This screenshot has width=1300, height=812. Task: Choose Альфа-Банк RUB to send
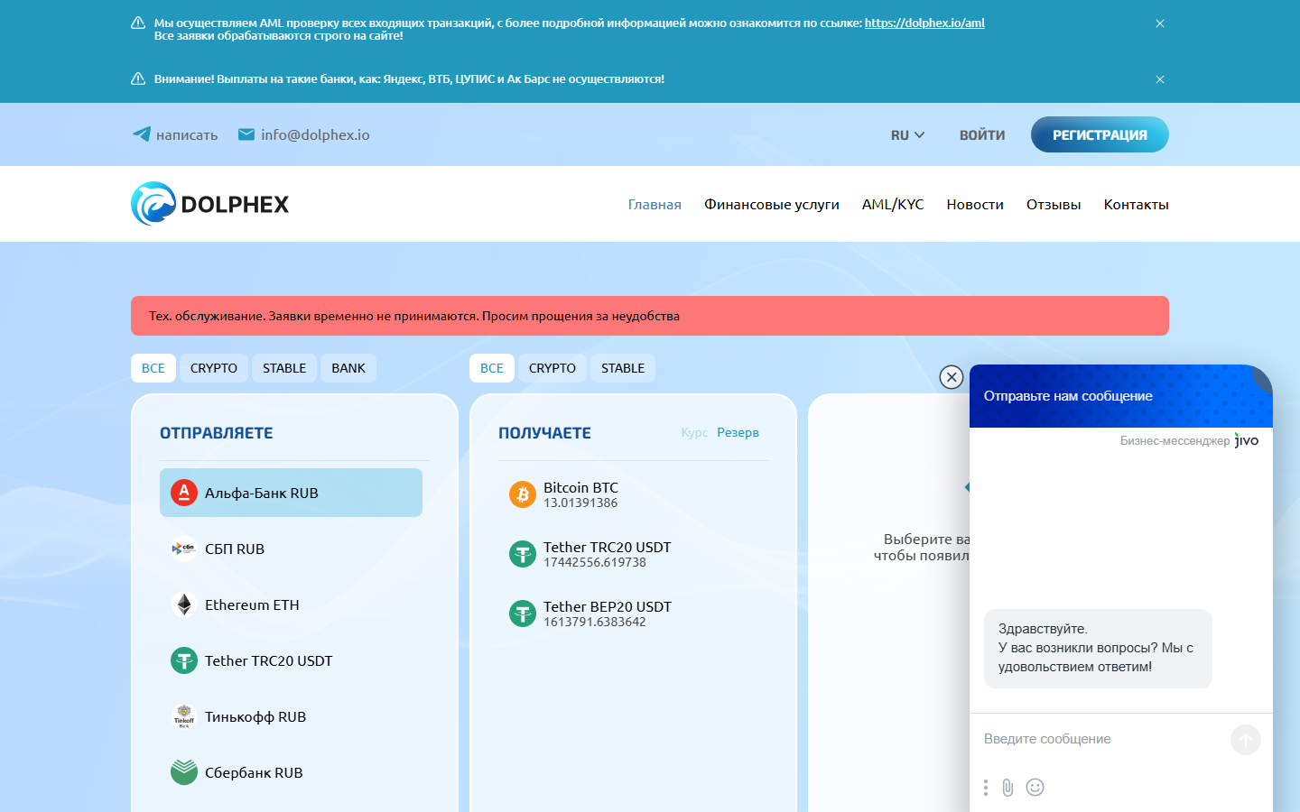click(291, 493)
